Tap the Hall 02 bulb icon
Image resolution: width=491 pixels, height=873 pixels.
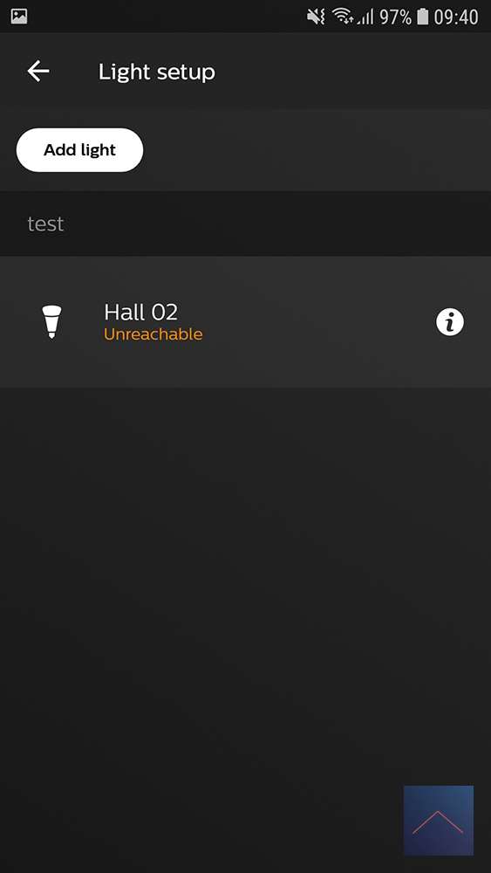pos(51,322)
